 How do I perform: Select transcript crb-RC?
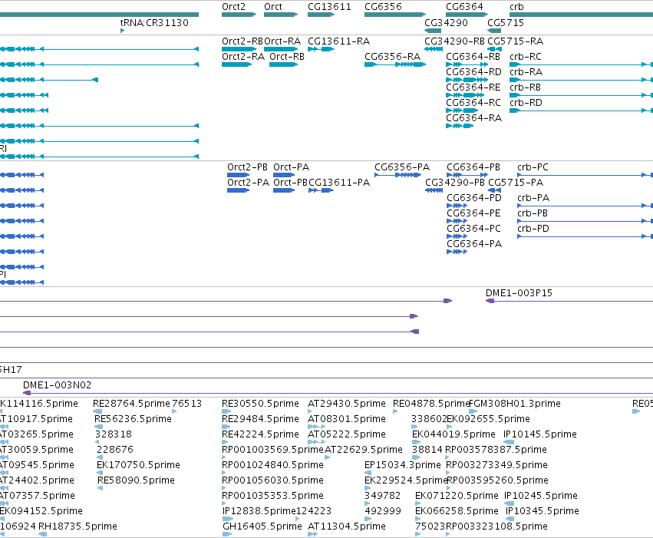(582, 64)
